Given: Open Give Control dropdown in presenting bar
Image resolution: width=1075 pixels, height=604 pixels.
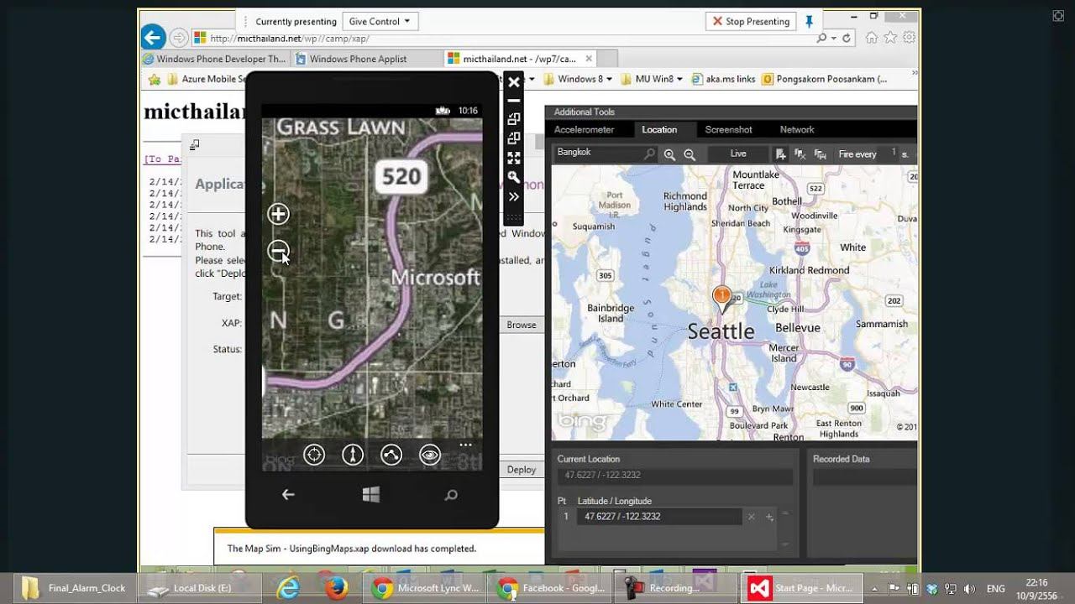Looking at the screenshot, I should click(x=380, y=22).
